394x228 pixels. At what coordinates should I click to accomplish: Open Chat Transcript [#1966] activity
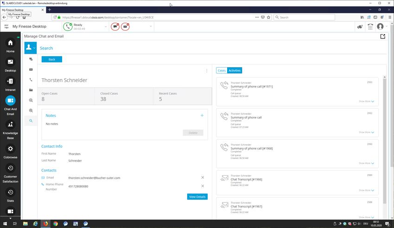[x=246, y=179]
